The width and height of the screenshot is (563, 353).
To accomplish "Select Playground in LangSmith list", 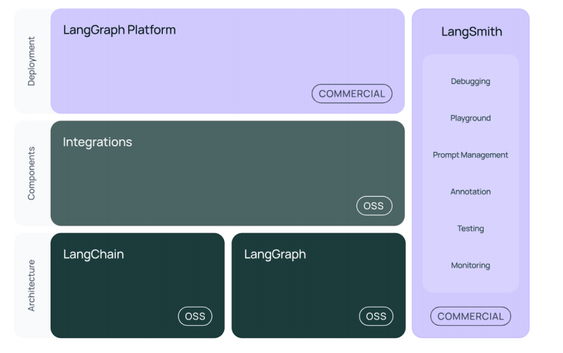I will tap(470, 118).
